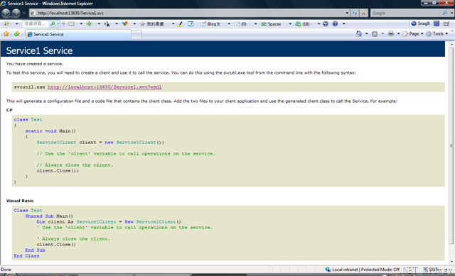Image resolution: width=455 pixels, height=276 pixels.
Task: Open the contacts (18) toolbar button
Action: pyautogui.click(x=302, y=24)
